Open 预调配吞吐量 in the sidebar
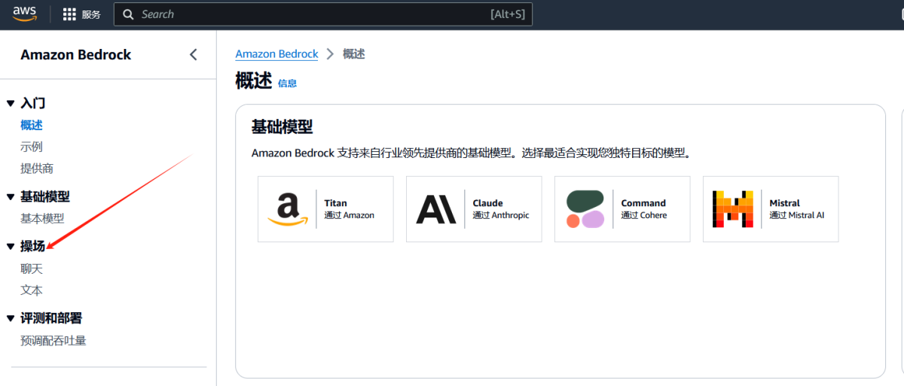 53,341
